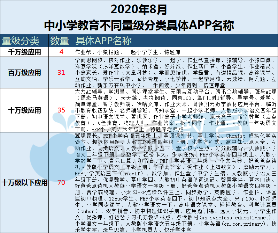Select the app name '作业精灵'
Viewport: 278px width, 233px height.
pos(260,66)
